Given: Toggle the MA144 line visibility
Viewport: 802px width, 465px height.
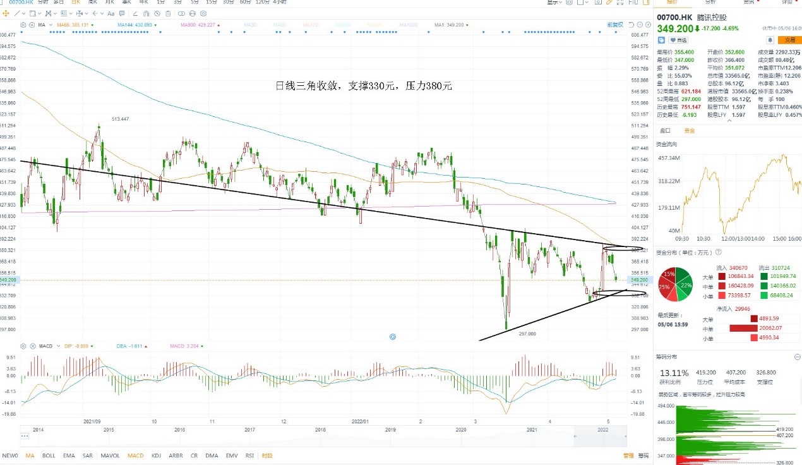Looking at the screenshot, I should [137, 25].
